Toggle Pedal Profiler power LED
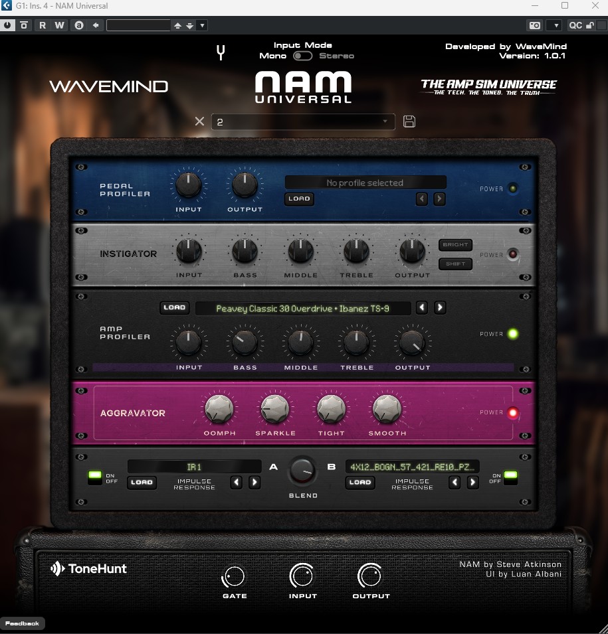Image resolution: width=608 pixels, height=634 pixels. click(513, 189)
